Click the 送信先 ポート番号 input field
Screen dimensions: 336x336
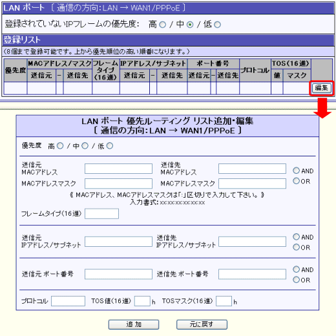pos(252,274)
